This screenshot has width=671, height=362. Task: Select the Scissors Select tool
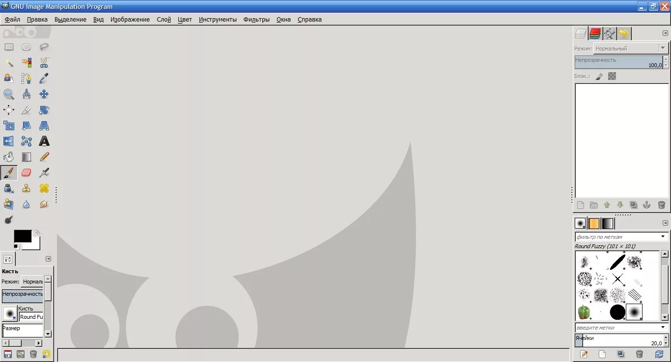[x=44, y=63]
